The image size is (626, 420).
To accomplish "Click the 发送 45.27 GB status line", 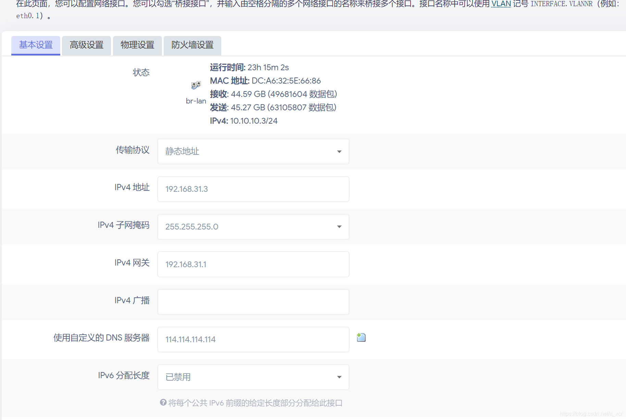I will click(x=273, y=108).
